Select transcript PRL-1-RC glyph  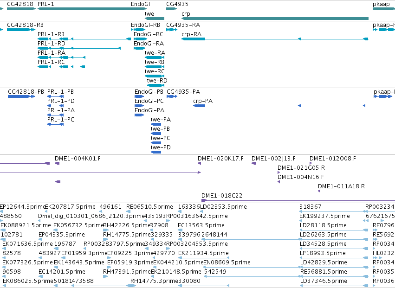click(x=61, y=67)
